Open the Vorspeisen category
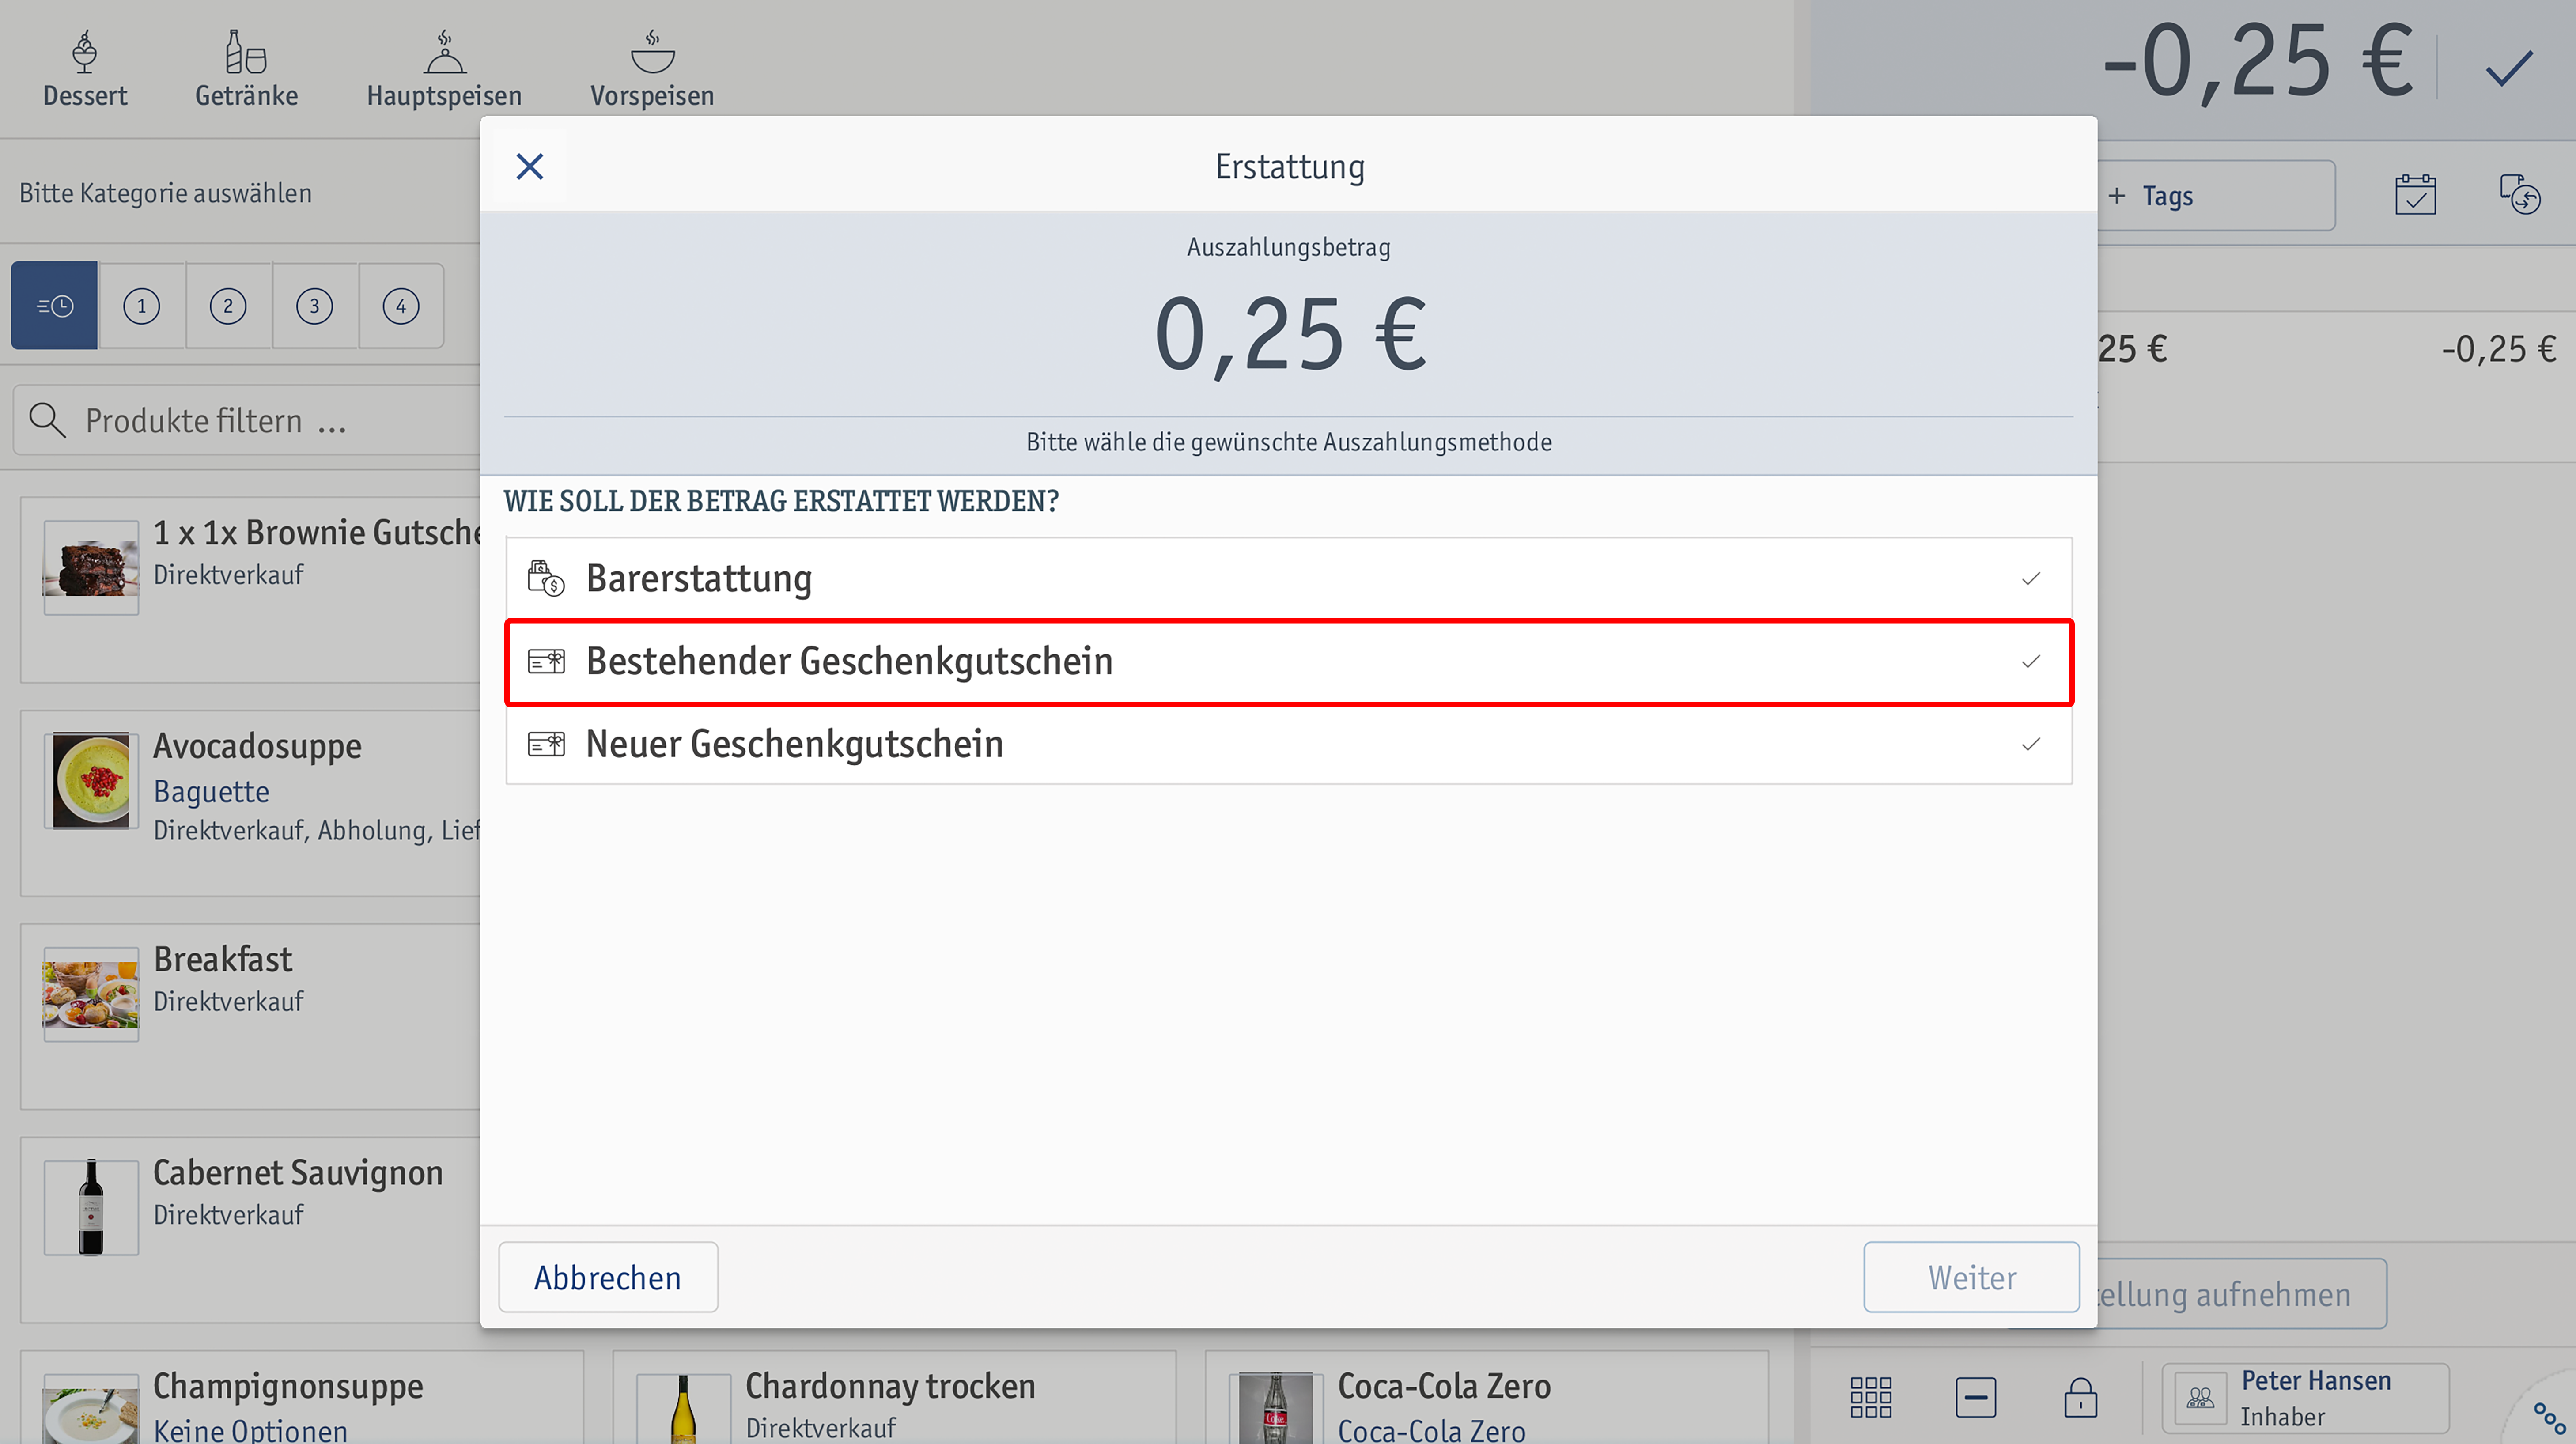The height and width of the screenshot is (1444, 2576). (x=652, y=68)
